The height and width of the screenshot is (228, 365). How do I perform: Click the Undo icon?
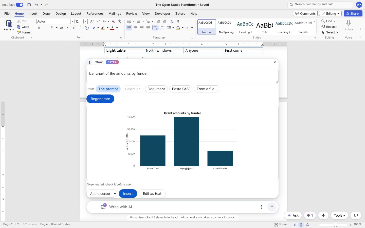click(x=36, y=5)
